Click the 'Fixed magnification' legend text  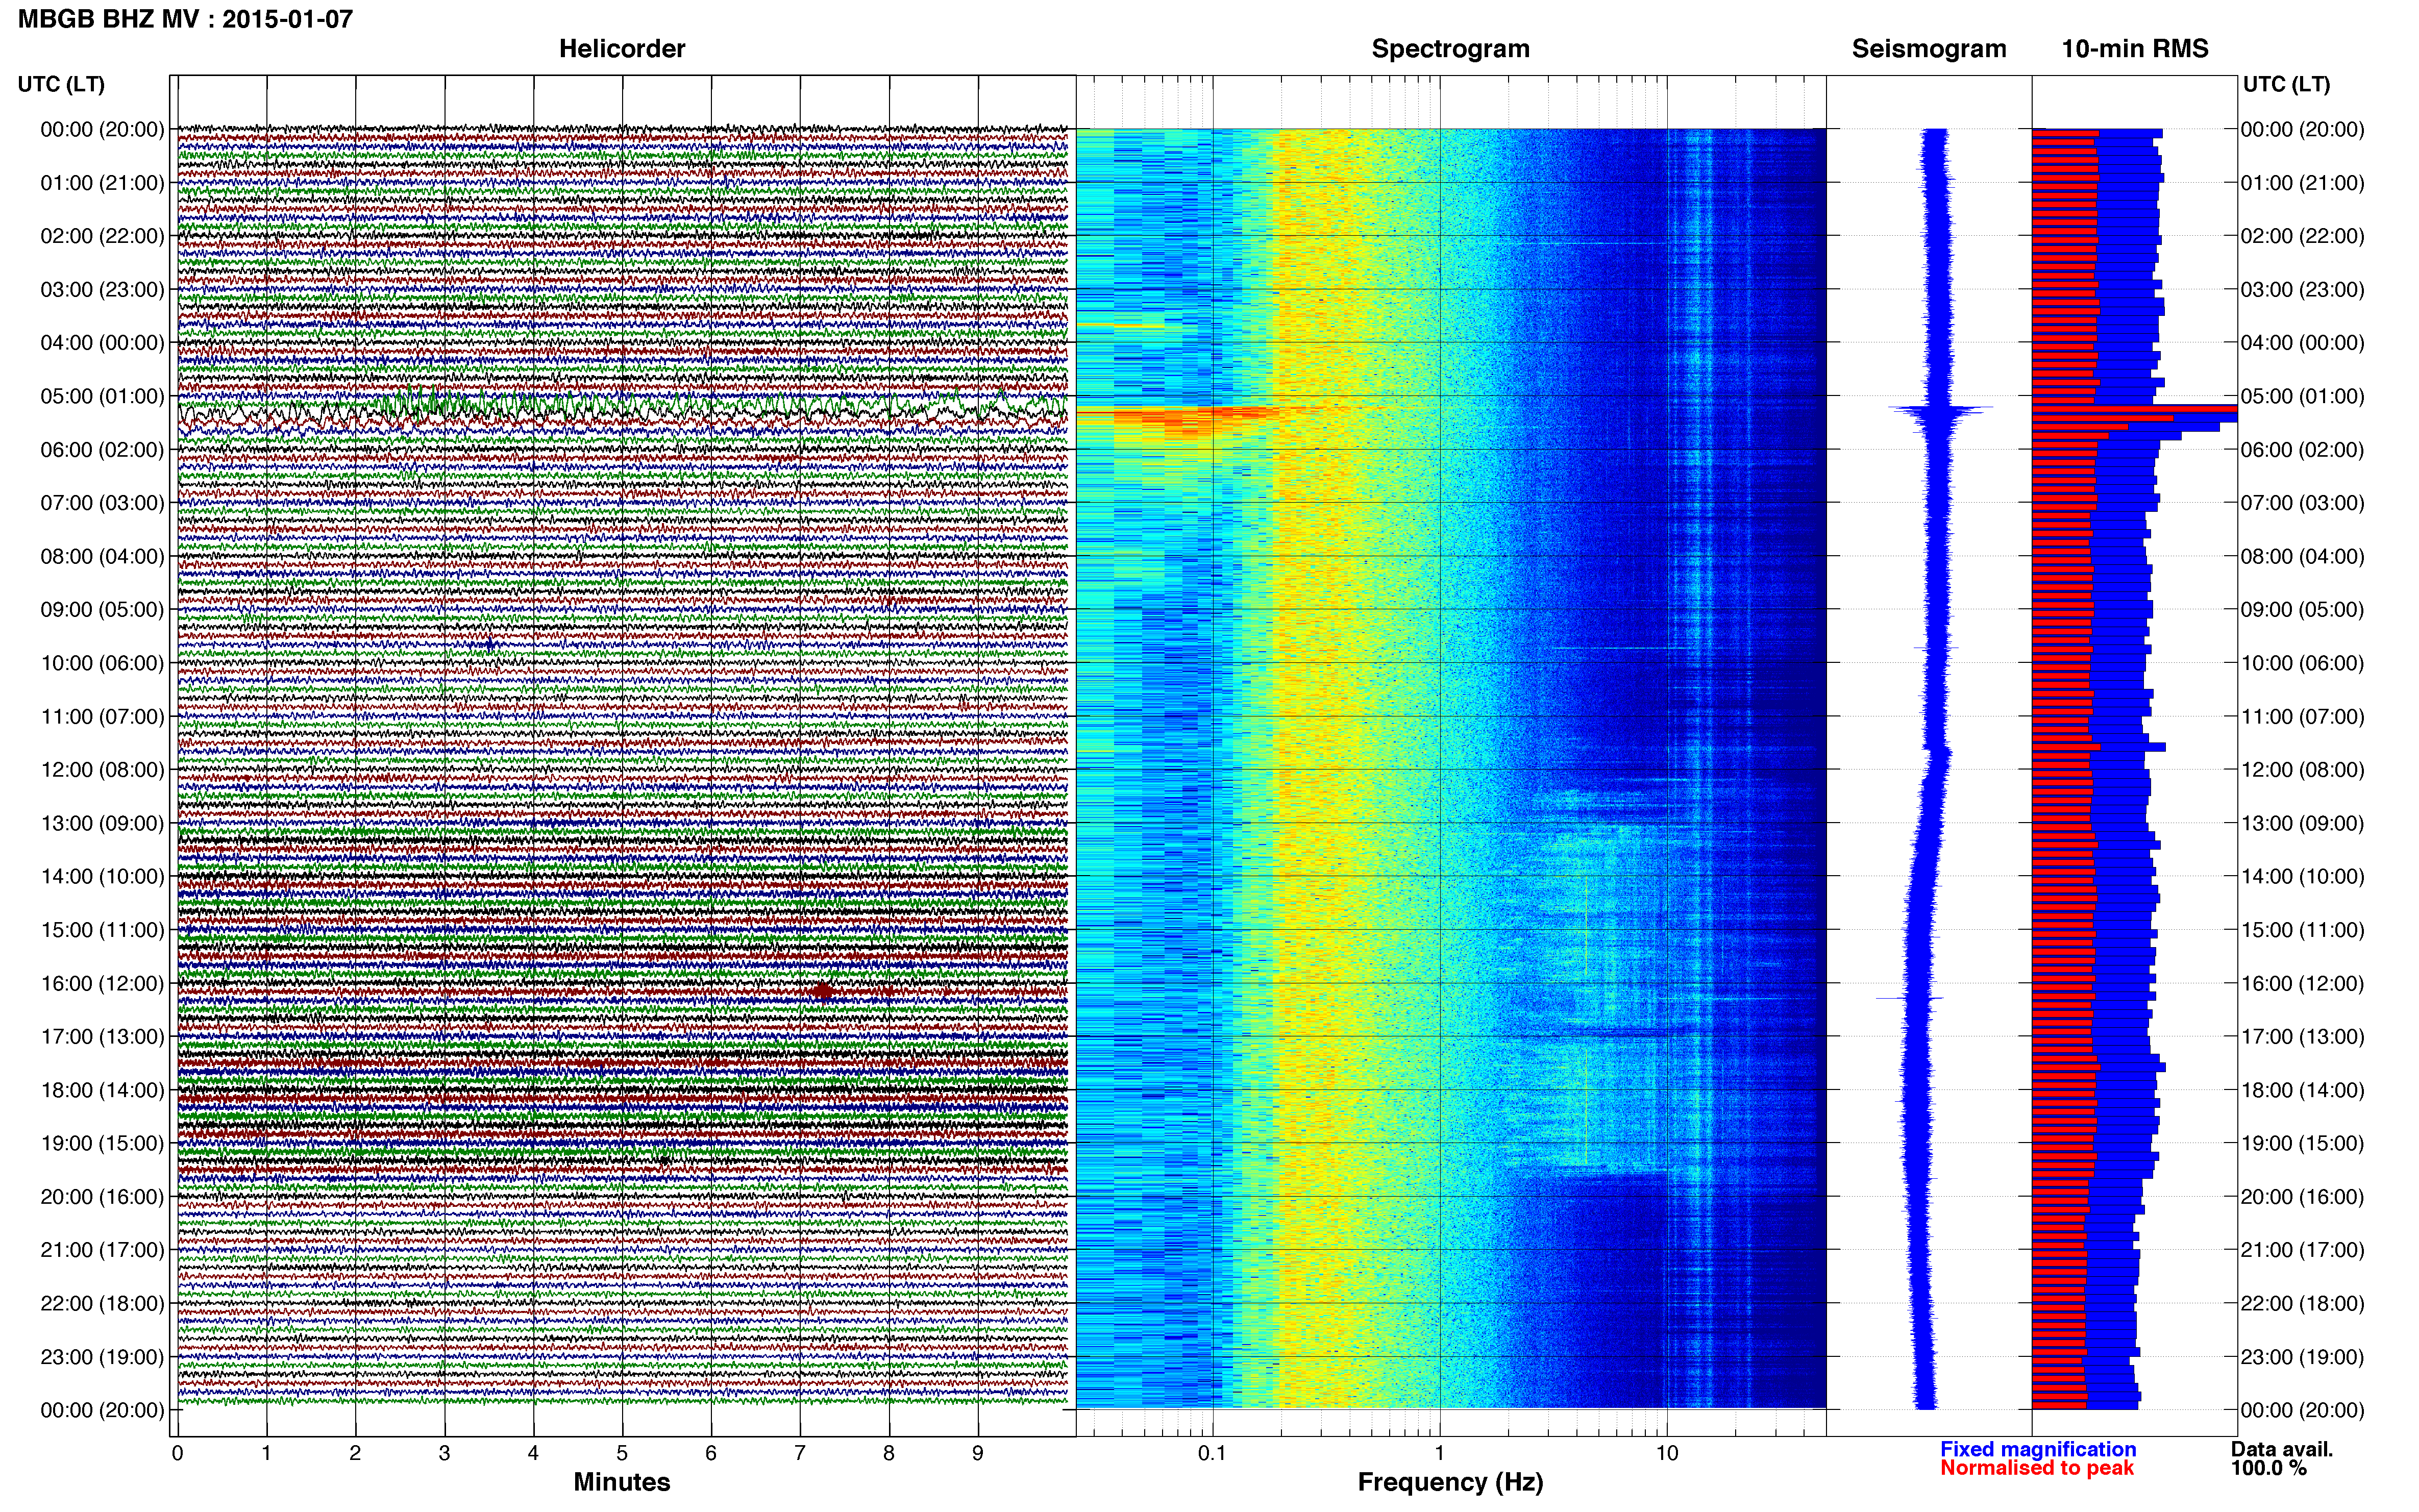tap(2038, 1449)
